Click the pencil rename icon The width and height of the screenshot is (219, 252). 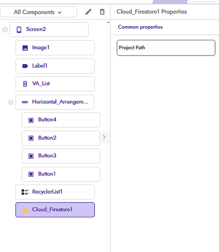pyautogui.click(x=88, y=12)
